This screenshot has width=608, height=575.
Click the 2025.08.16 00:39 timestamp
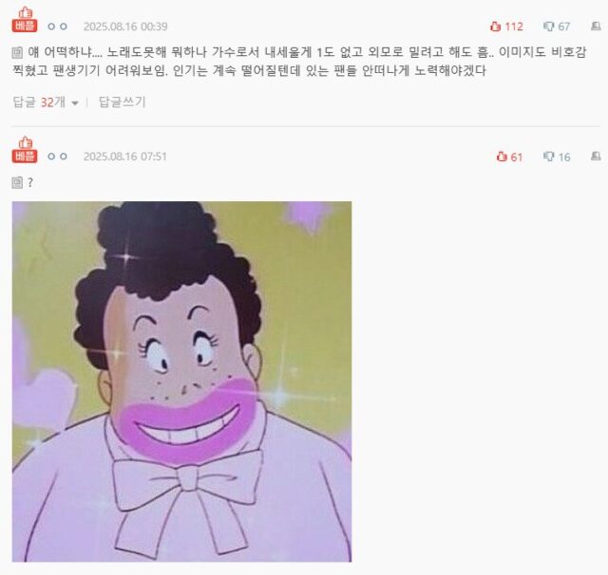pyautogui.click(x=125, y=27)
